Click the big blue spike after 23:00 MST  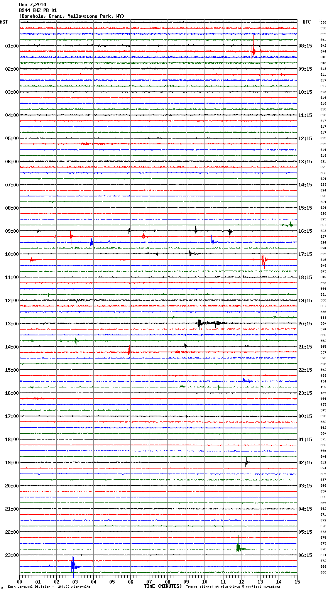click(x=73, y=566)
